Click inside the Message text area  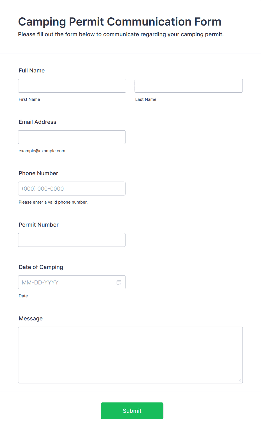(x=130, y=355)
